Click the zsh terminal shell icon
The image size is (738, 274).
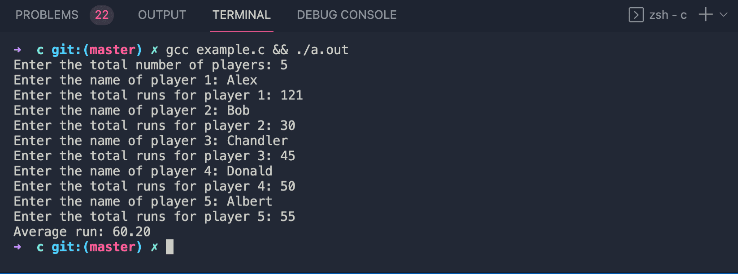[636, 15]
